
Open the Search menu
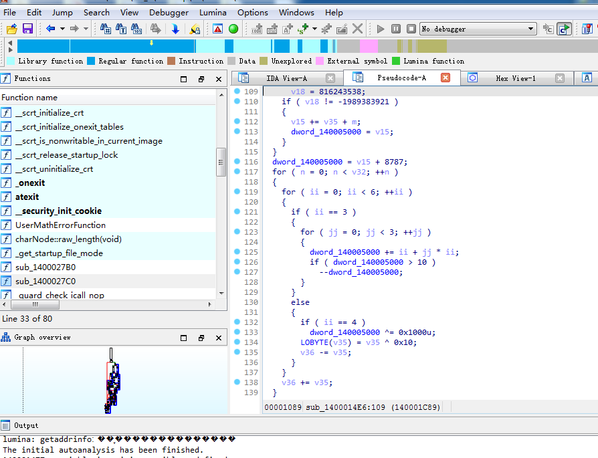pos(96,13)
